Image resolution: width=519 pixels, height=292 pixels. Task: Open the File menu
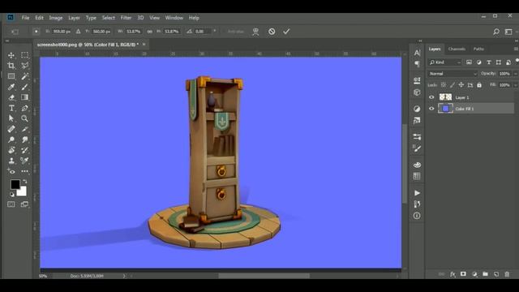(25, 18)
